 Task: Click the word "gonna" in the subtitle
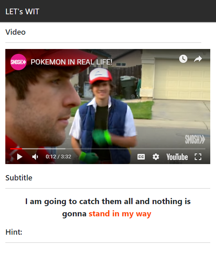74,214
